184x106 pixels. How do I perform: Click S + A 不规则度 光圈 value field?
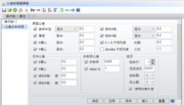pyautogui.click(x=164, y=43)
